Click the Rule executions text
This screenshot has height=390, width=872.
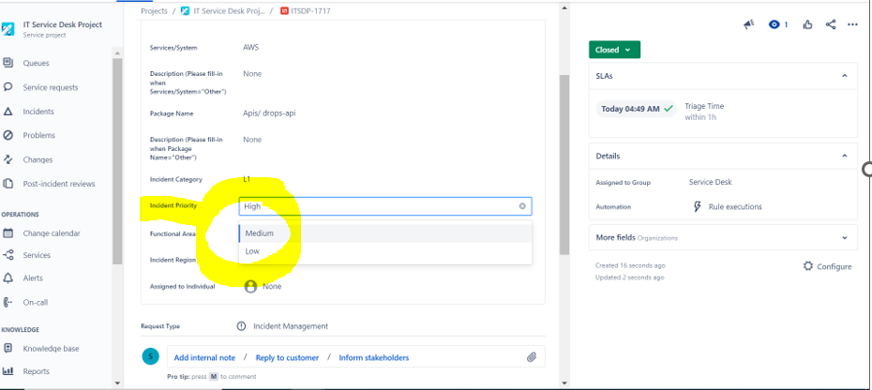coord(735,206)
